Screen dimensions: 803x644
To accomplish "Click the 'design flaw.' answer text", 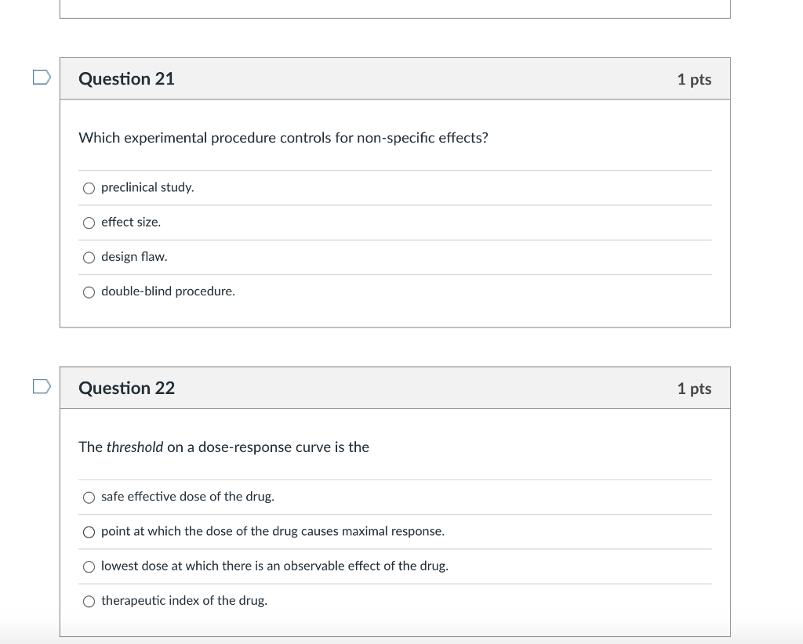I will [134, 257].
